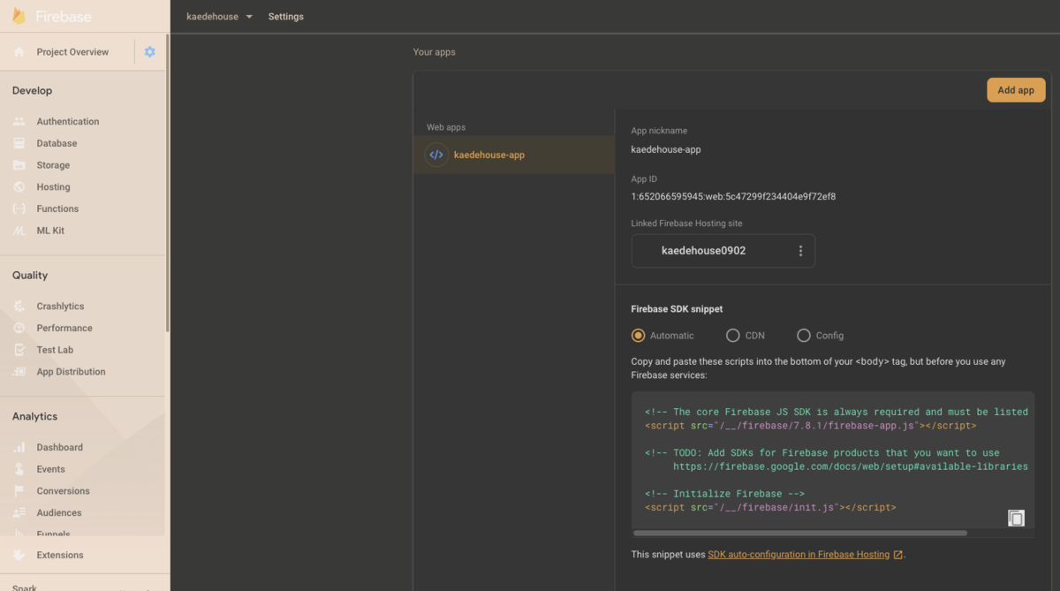The height and width of the screenshot is (591, 1060).
Task: Click the Hosting globe icon
Action: (19, 187)
